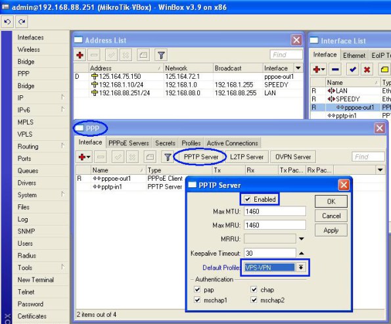Remove interface with blue minus icon
391x324 pixels.
[x=335, y=70]
